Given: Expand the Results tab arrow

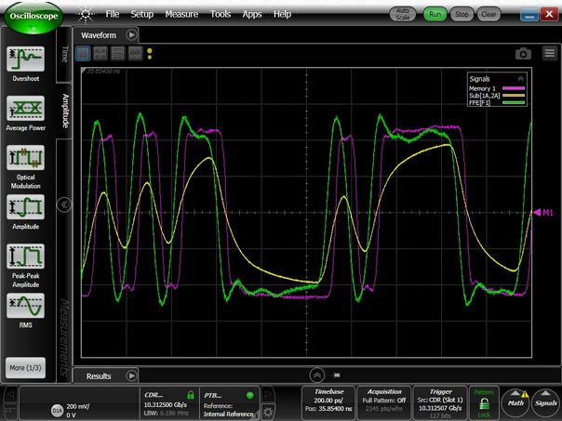Looking at the screenshot, I should [131, 375].
